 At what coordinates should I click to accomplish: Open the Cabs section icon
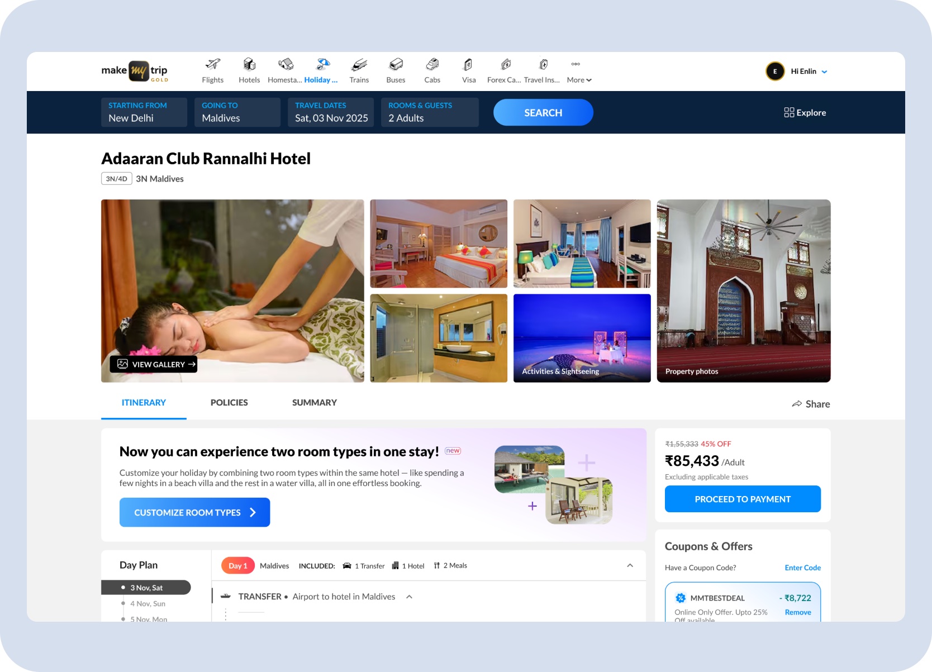pyautogui.click(x=432, y=64)
